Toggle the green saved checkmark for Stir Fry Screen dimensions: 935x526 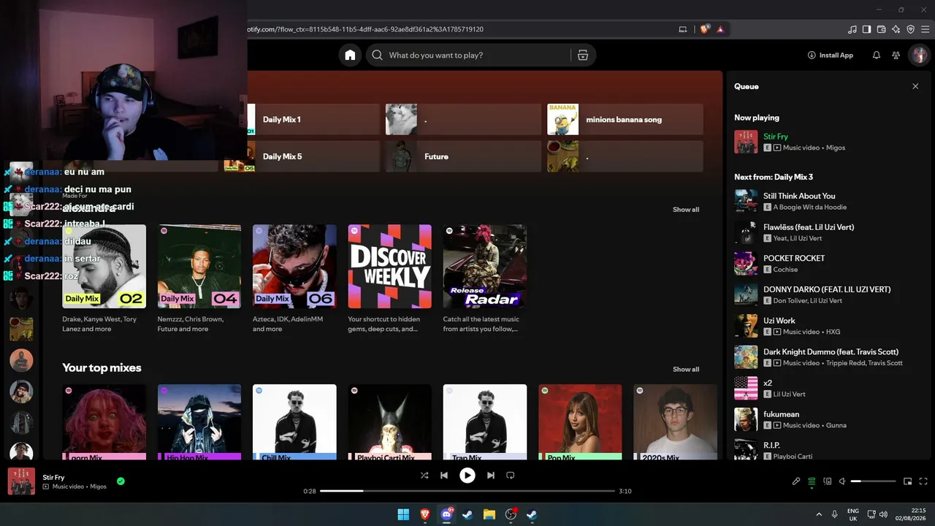point(121,481)
